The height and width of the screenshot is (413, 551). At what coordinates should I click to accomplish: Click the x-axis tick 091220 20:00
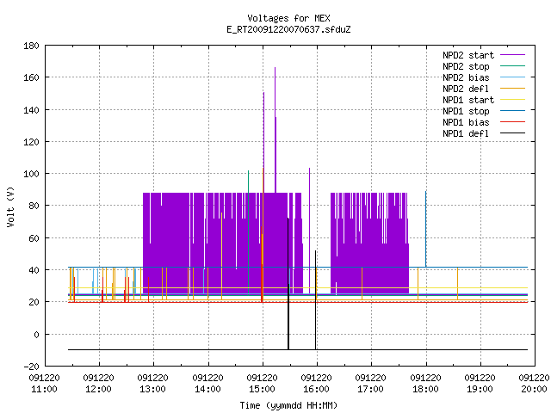[534, 384]
